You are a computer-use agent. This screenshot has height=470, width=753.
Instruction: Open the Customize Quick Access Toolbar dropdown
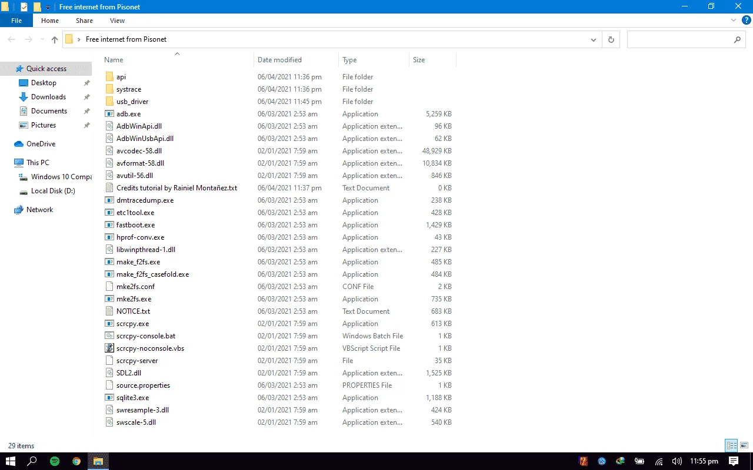48,8
